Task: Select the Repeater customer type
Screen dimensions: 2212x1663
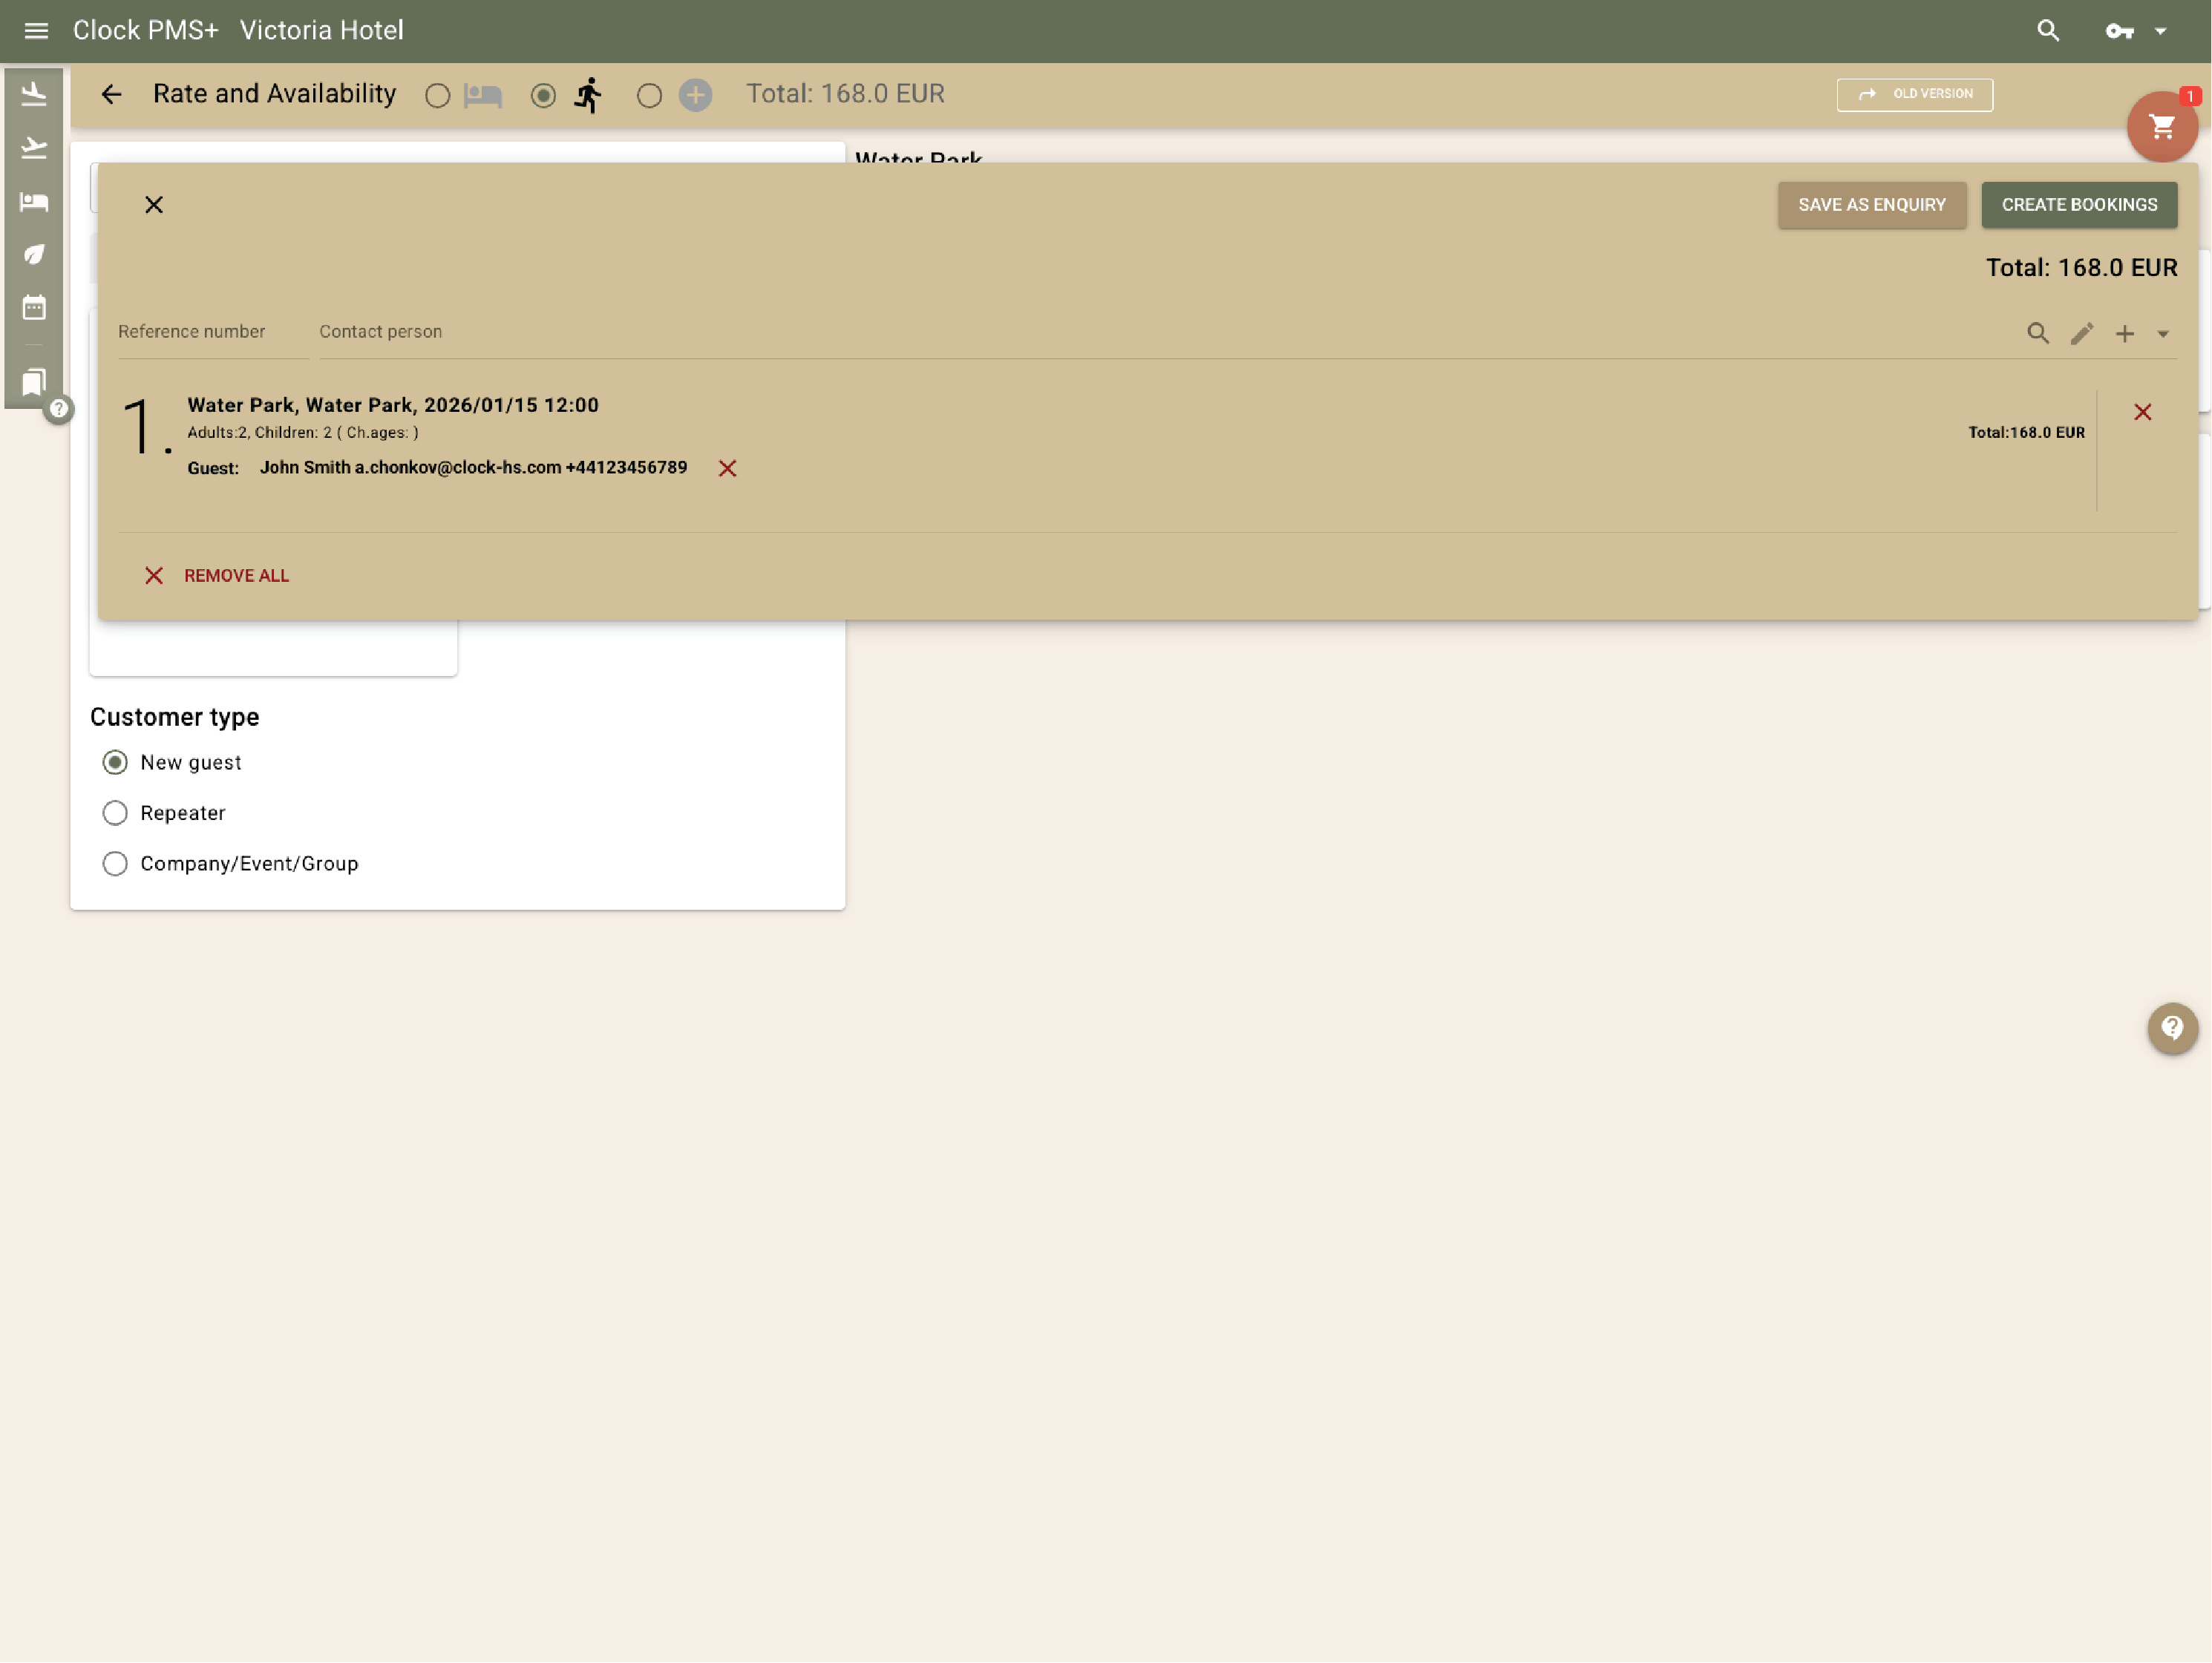Action: point(115,813)
